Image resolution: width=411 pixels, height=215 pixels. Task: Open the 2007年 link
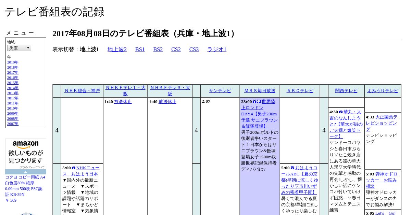13,124
